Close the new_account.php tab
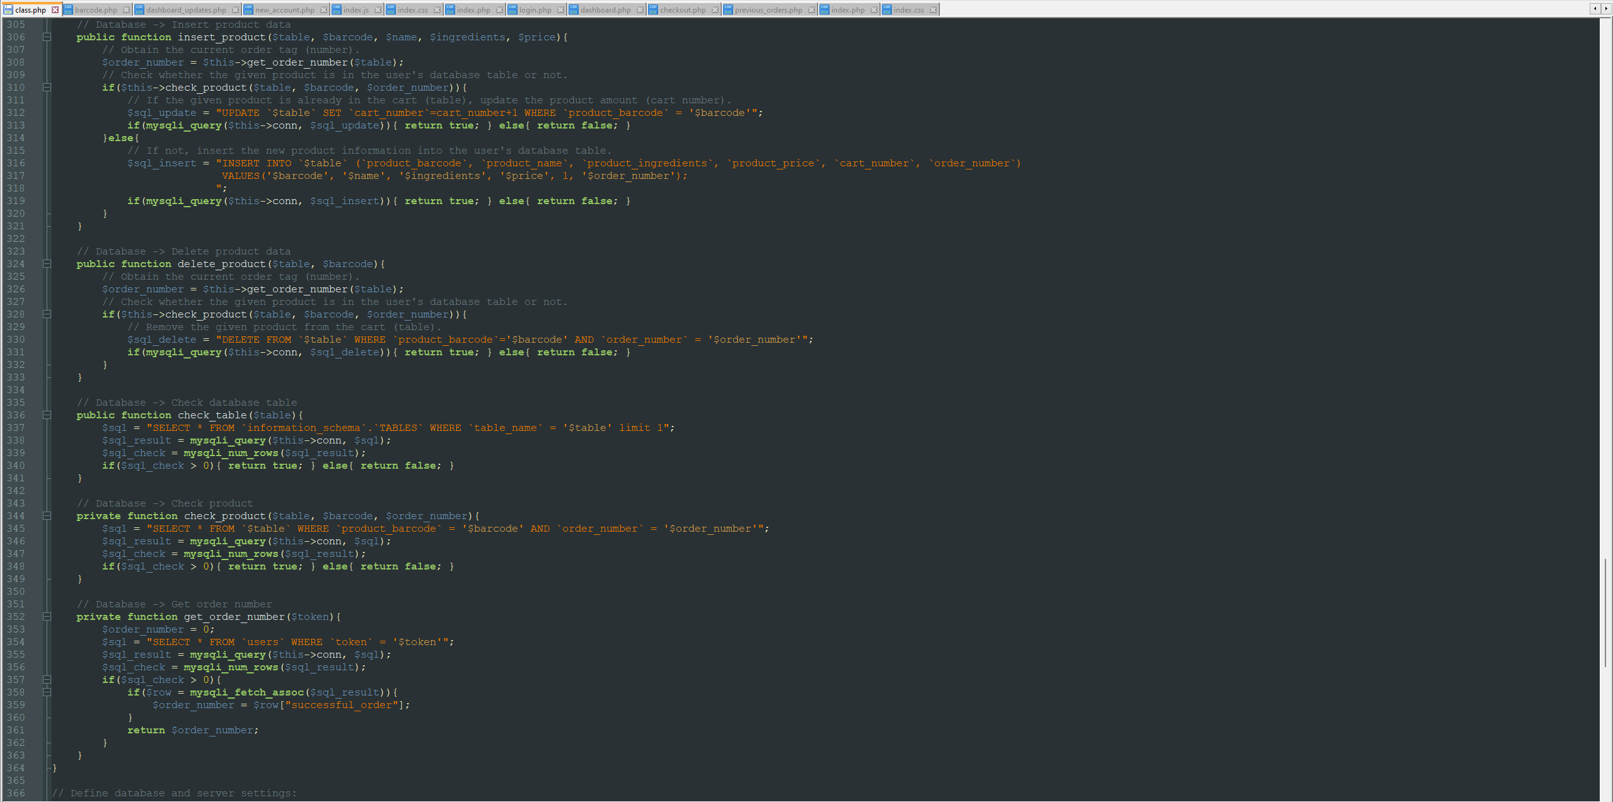The height and width of the screenshot is (802, 1613). [x=323, y=9]
